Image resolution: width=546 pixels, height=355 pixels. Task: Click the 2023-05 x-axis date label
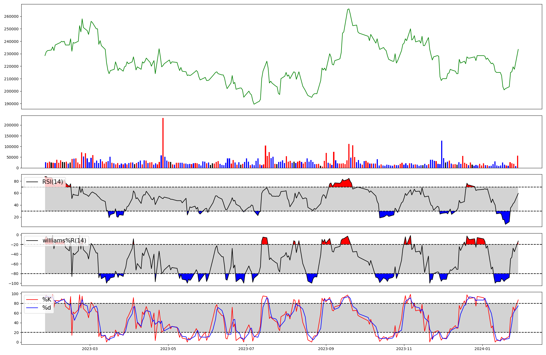pyautogui.click(x=168, y=349)
